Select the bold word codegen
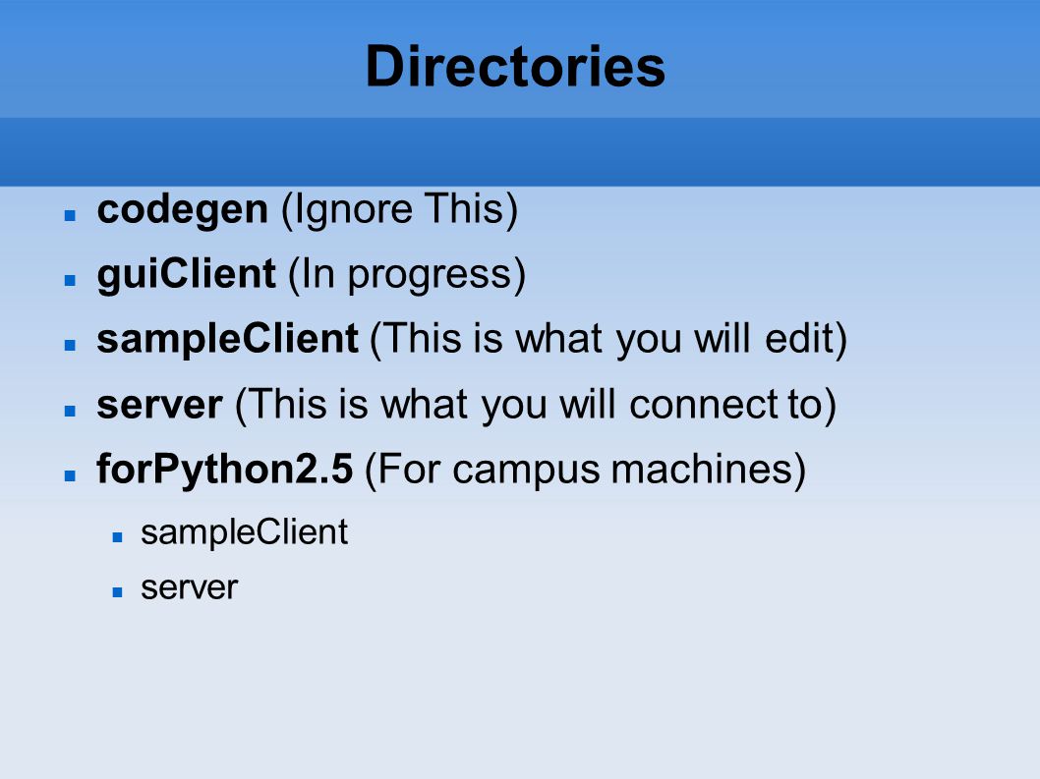The image size is (1040, 779). [x=183, y=209]
